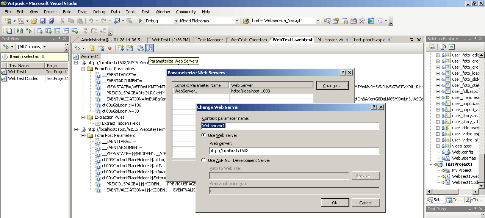Click the Run Test icon in web test editor
Screen dimensions: 485x218
[x=77, y=48]
